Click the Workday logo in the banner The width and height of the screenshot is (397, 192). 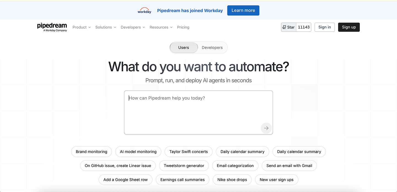(x=144, y=11)
